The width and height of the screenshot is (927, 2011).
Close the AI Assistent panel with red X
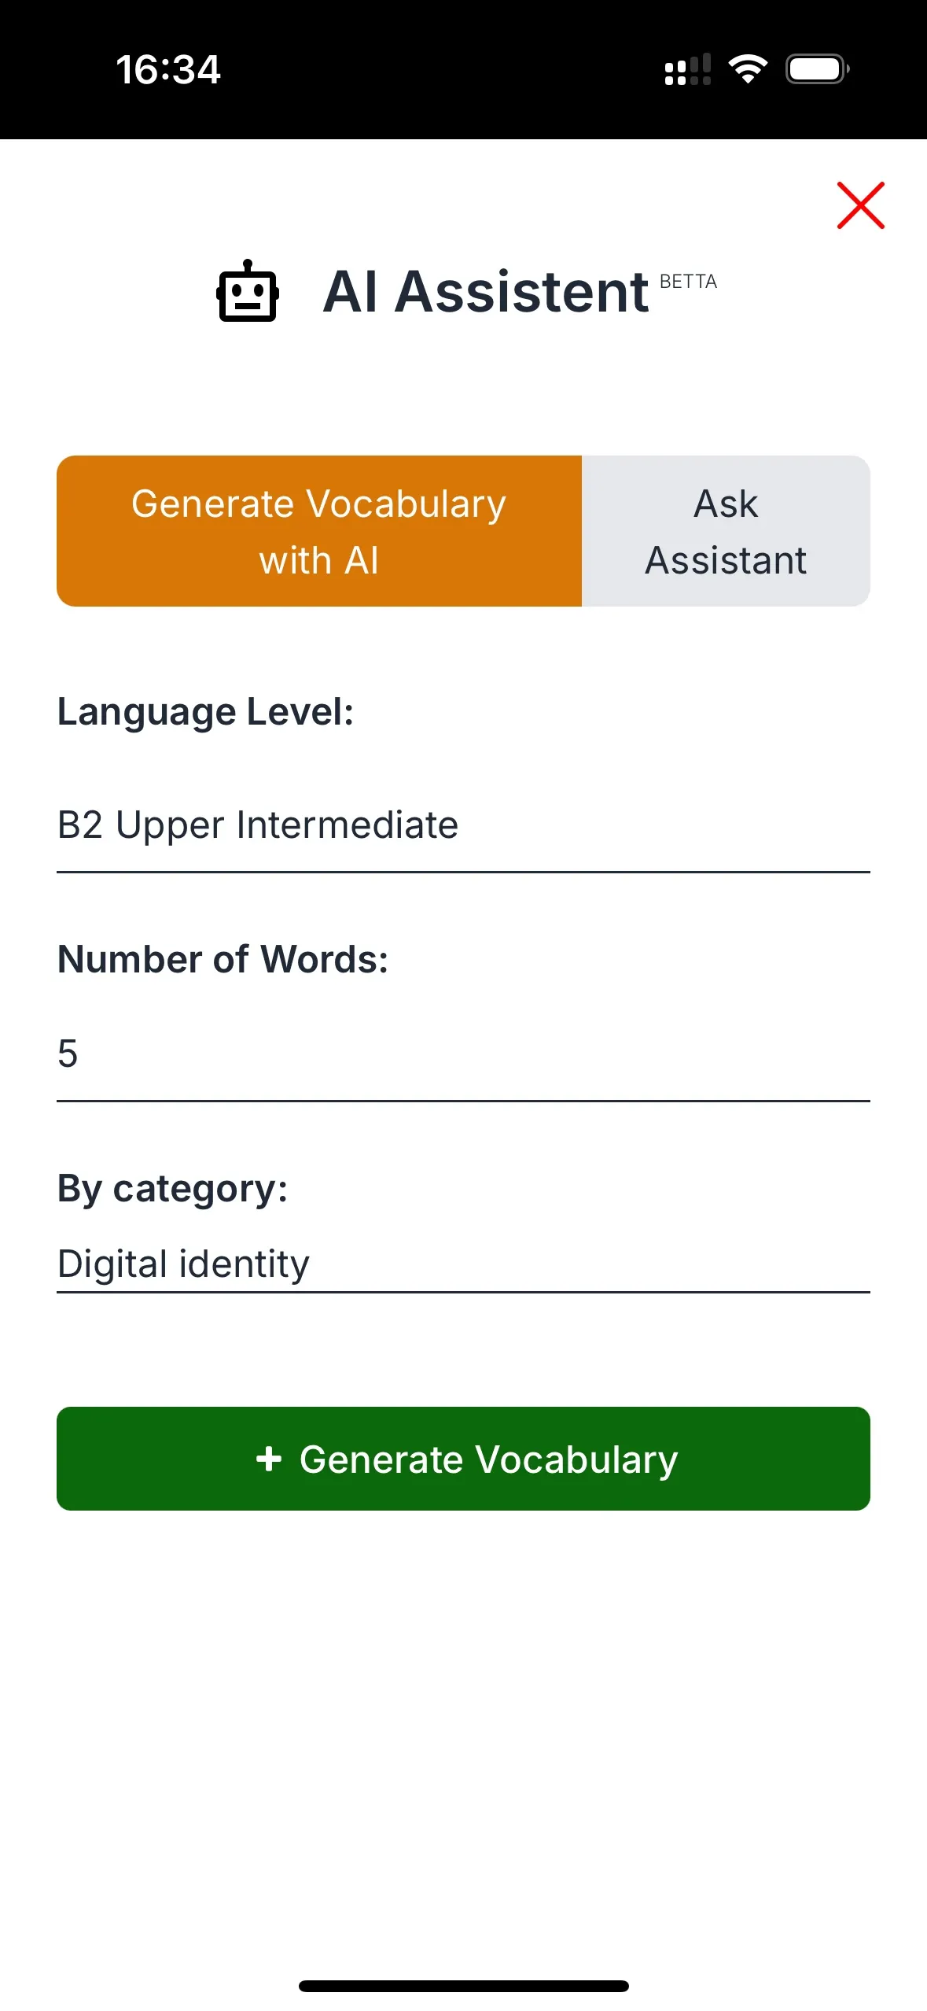click(860, 205)
